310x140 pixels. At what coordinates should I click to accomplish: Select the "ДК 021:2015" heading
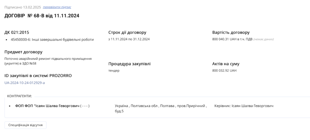(17, 32)
